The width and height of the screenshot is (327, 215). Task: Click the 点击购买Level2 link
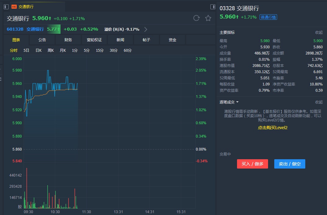click(x=273, y=128)
